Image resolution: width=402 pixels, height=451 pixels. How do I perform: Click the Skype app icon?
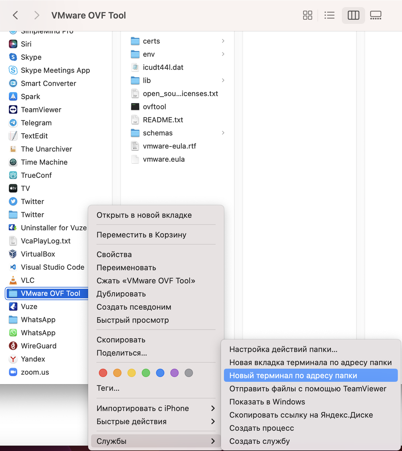pos(13,57)
